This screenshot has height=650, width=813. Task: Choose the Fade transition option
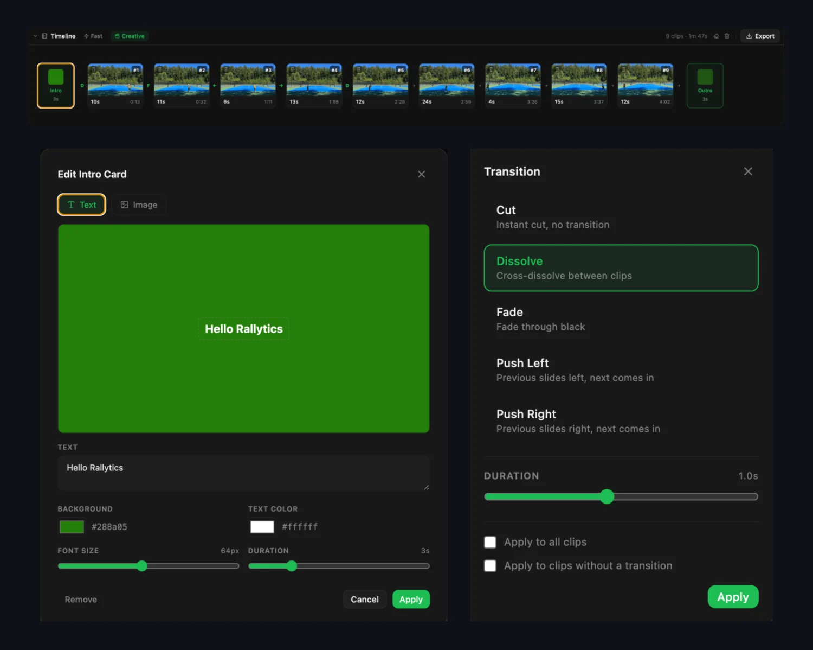click(x=621, y=319)
